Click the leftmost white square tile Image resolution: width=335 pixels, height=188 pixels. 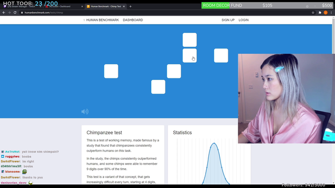(x=111, y=71)
